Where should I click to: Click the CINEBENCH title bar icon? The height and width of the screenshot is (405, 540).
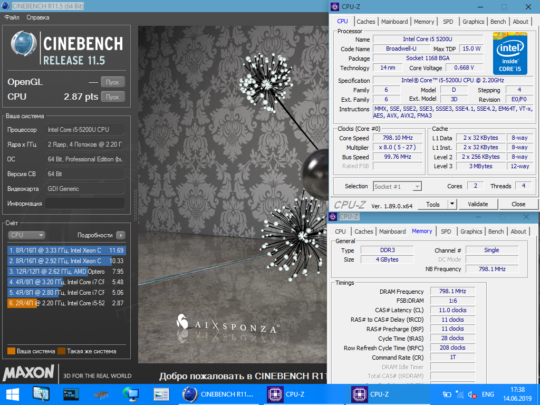tap(5, 6)
